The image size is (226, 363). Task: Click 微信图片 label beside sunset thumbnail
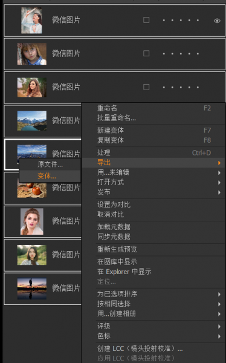click(66, 288)
